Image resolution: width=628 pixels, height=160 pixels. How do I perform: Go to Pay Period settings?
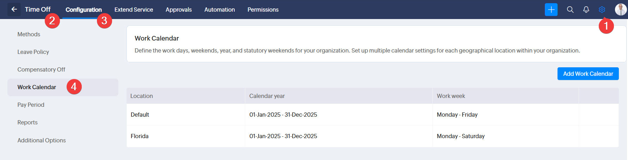coord(31,105)
